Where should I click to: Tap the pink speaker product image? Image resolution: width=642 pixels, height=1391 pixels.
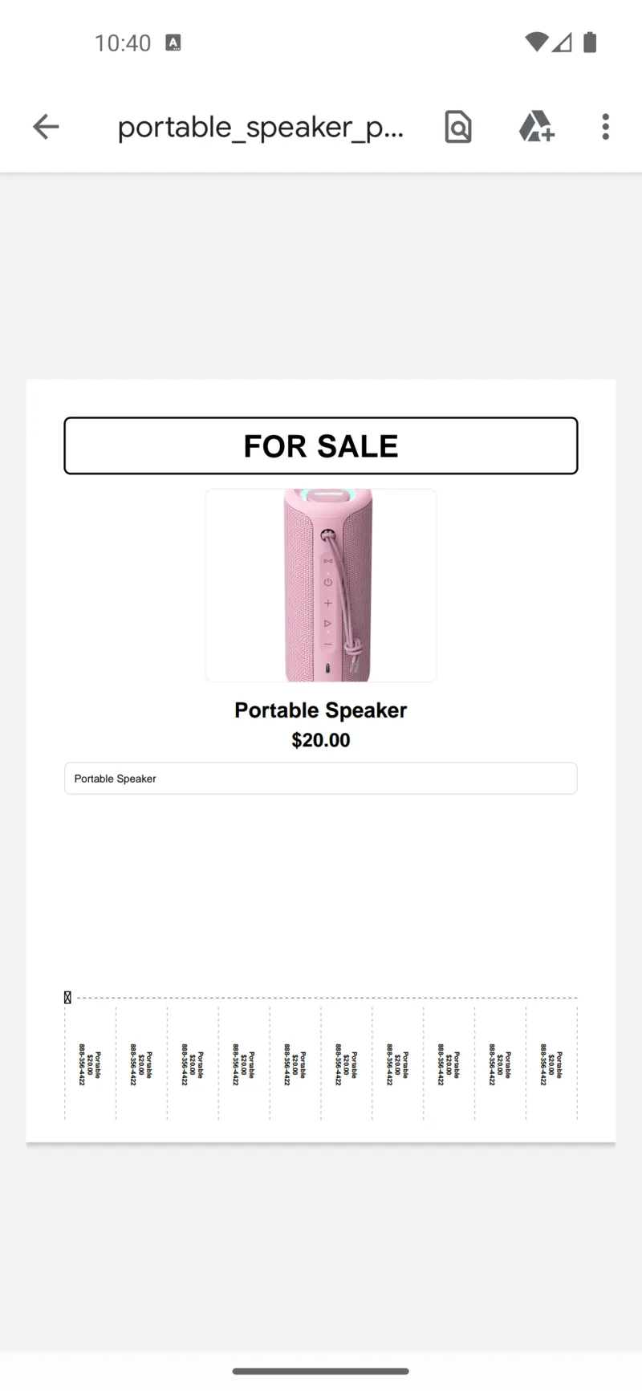tap(321, 585)
